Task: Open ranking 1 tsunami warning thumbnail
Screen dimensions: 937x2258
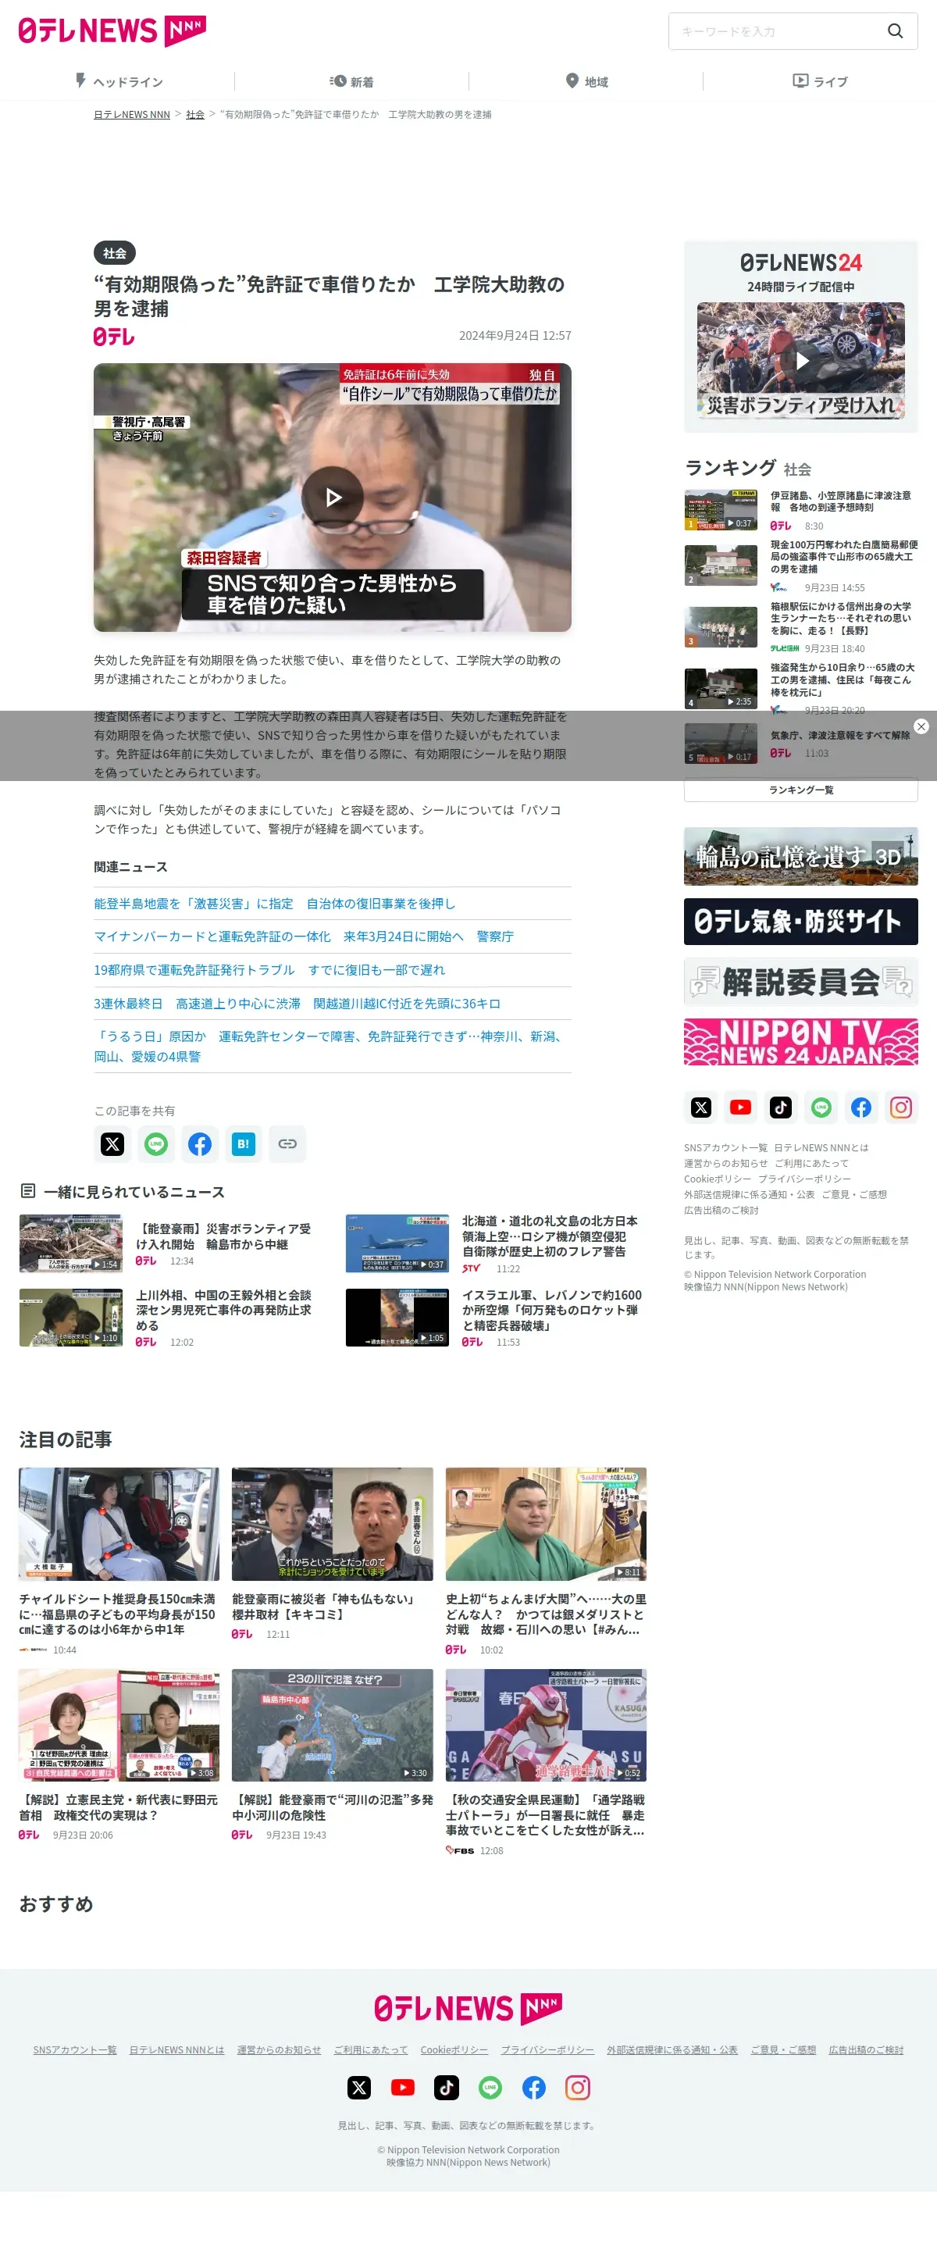Action: [721, 510]
